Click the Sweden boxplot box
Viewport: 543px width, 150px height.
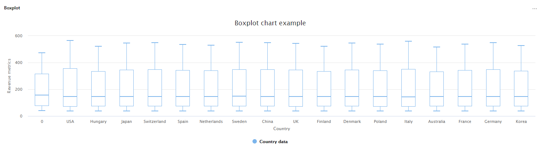pyautogui.click(x=239, y=87)
